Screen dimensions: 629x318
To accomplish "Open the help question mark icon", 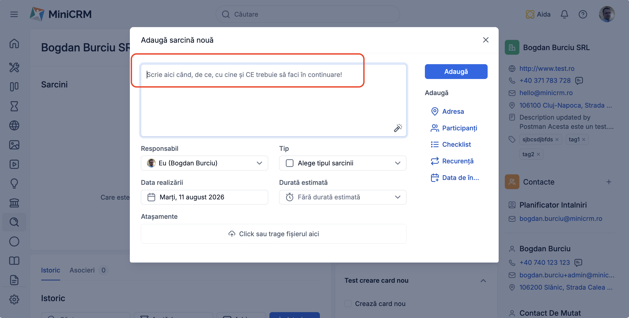I will 583,14.
